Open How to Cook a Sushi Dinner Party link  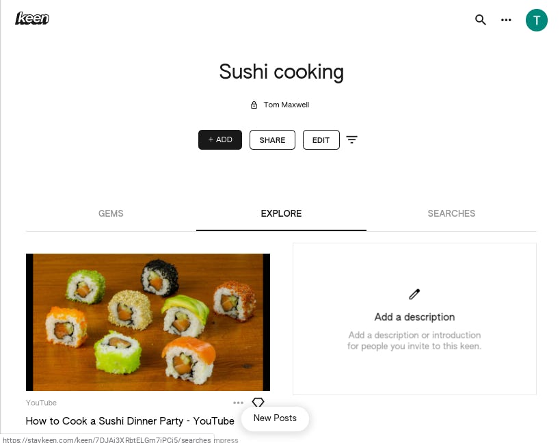click(x=130, y=421)
